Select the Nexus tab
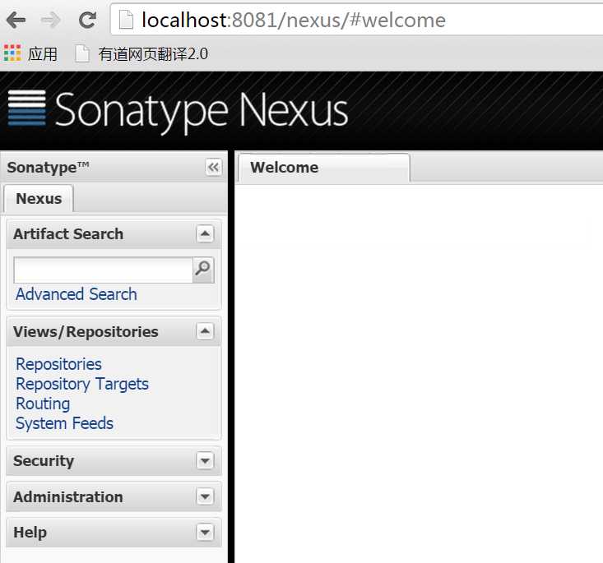The width and height of the screenshot is (603, 563). pos(39,199)
